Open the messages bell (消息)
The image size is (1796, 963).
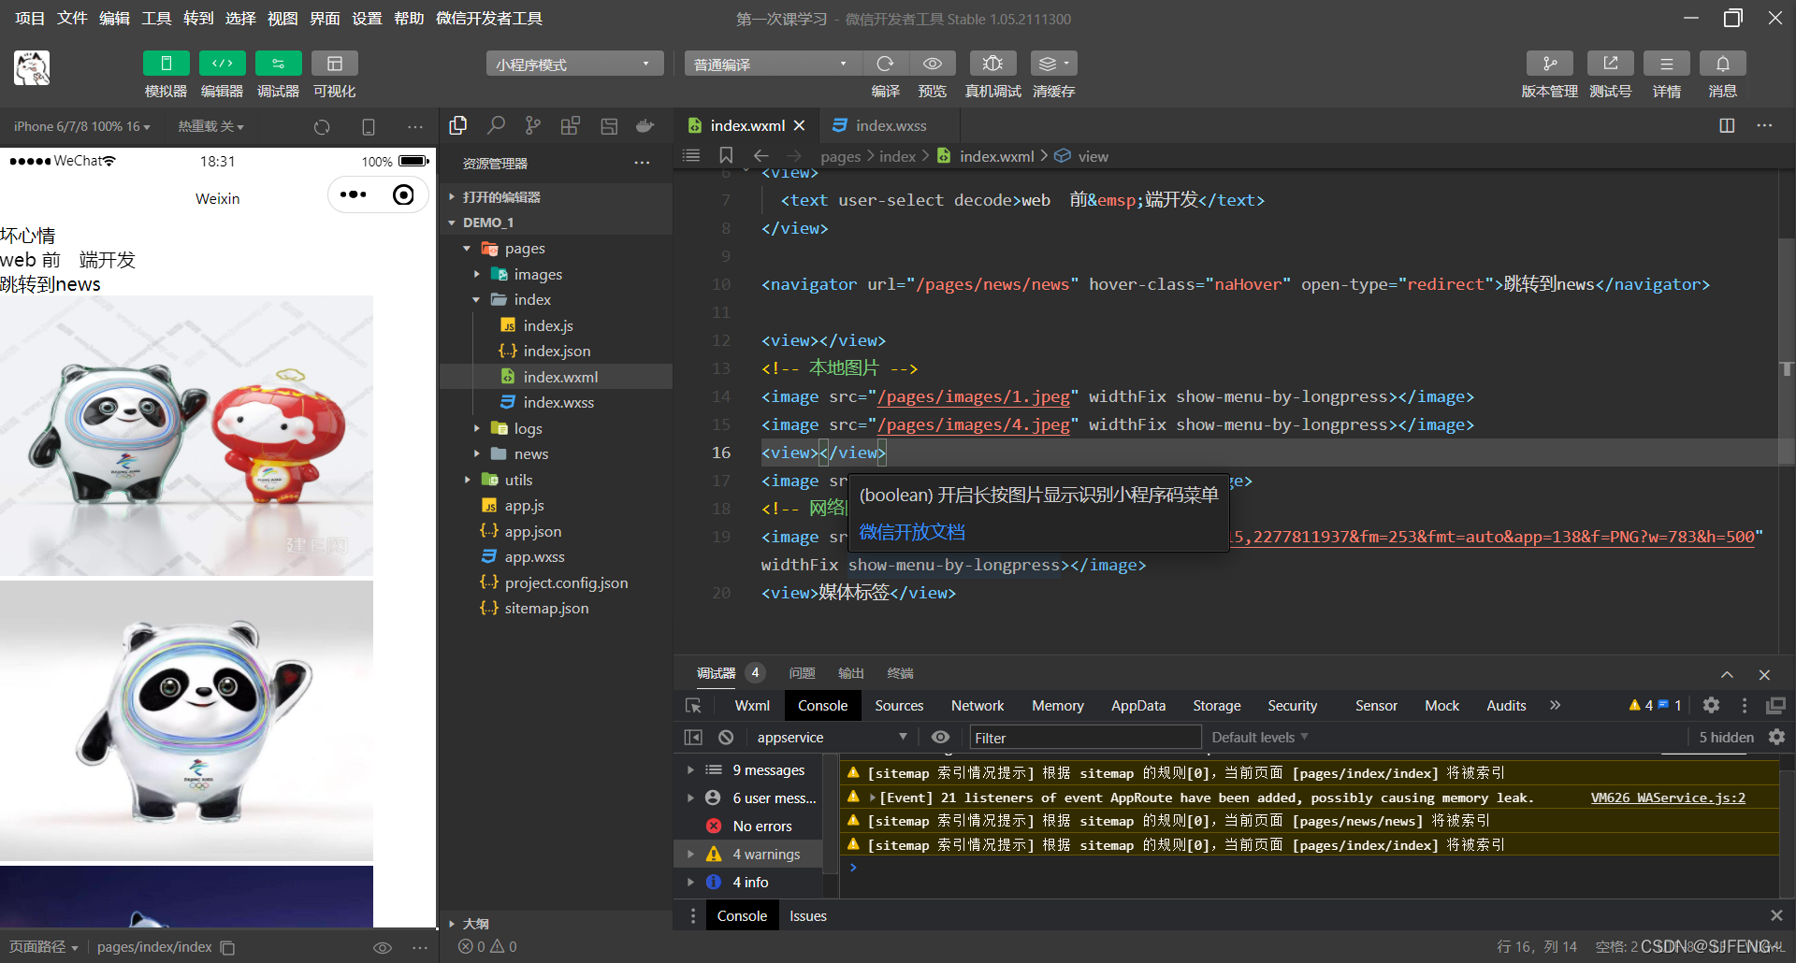(1722, 64)
